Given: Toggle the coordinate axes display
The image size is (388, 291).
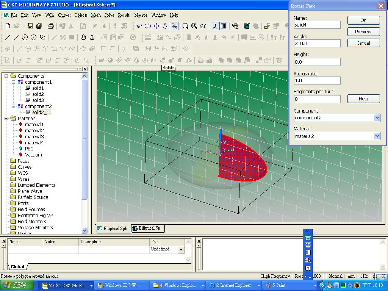Looking at the screenshot, I should click(x=214, y=26).
